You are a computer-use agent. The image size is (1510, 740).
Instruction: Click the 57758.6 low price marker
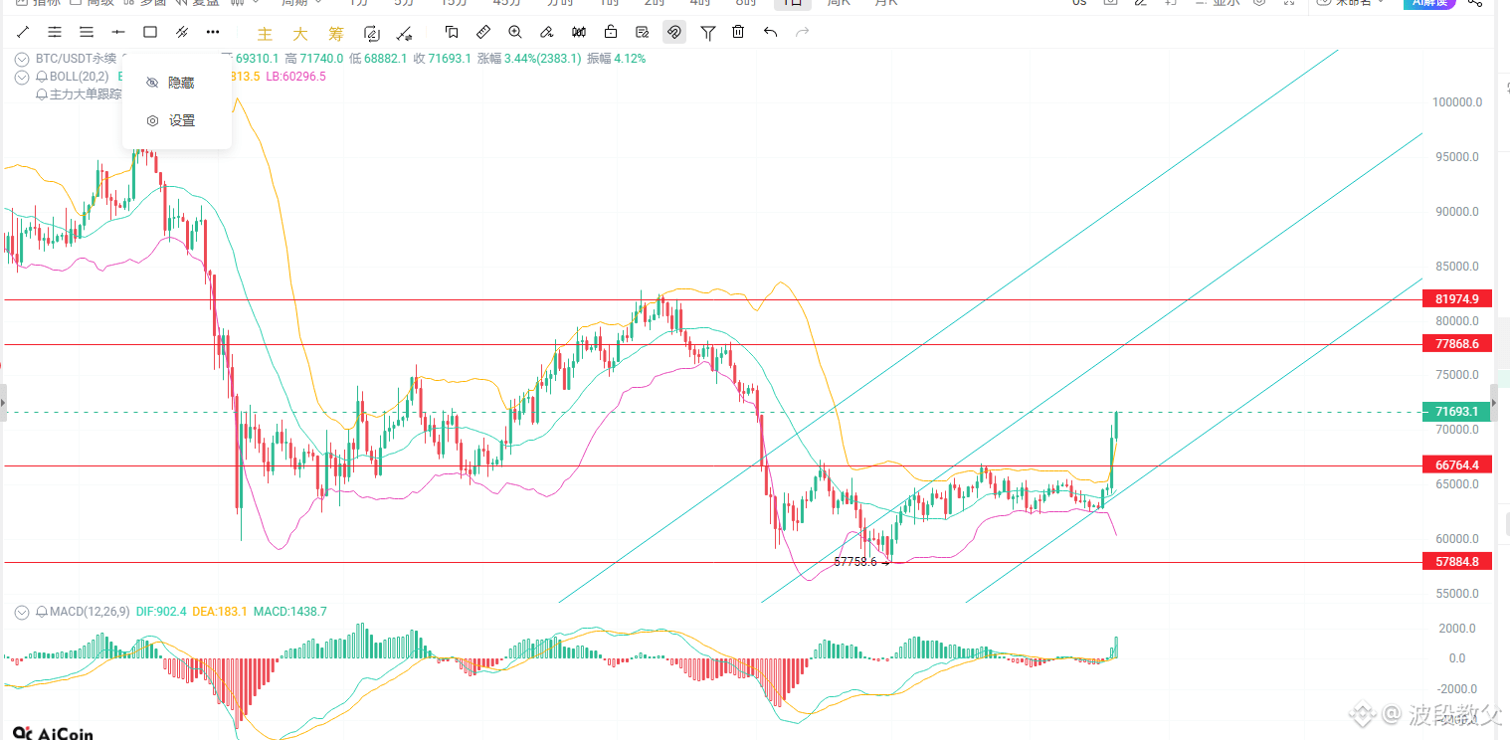pos(855,562)
